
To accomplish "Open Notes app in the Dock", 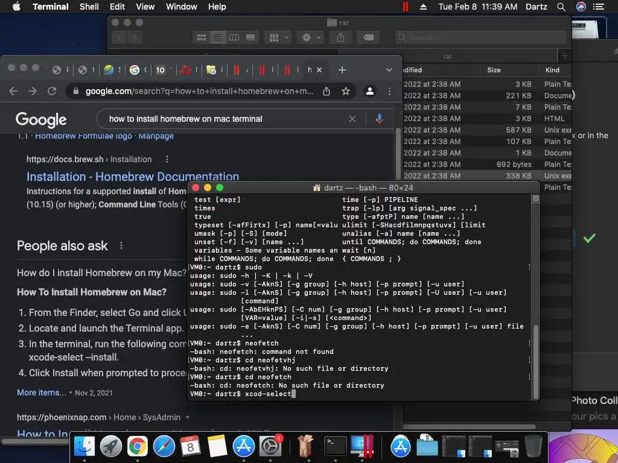I will pos(217,446).
